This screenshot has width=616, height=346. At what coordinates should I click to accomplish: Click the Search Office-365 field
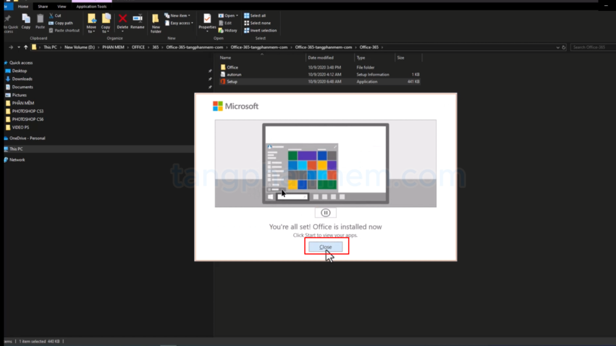point(593,47)
